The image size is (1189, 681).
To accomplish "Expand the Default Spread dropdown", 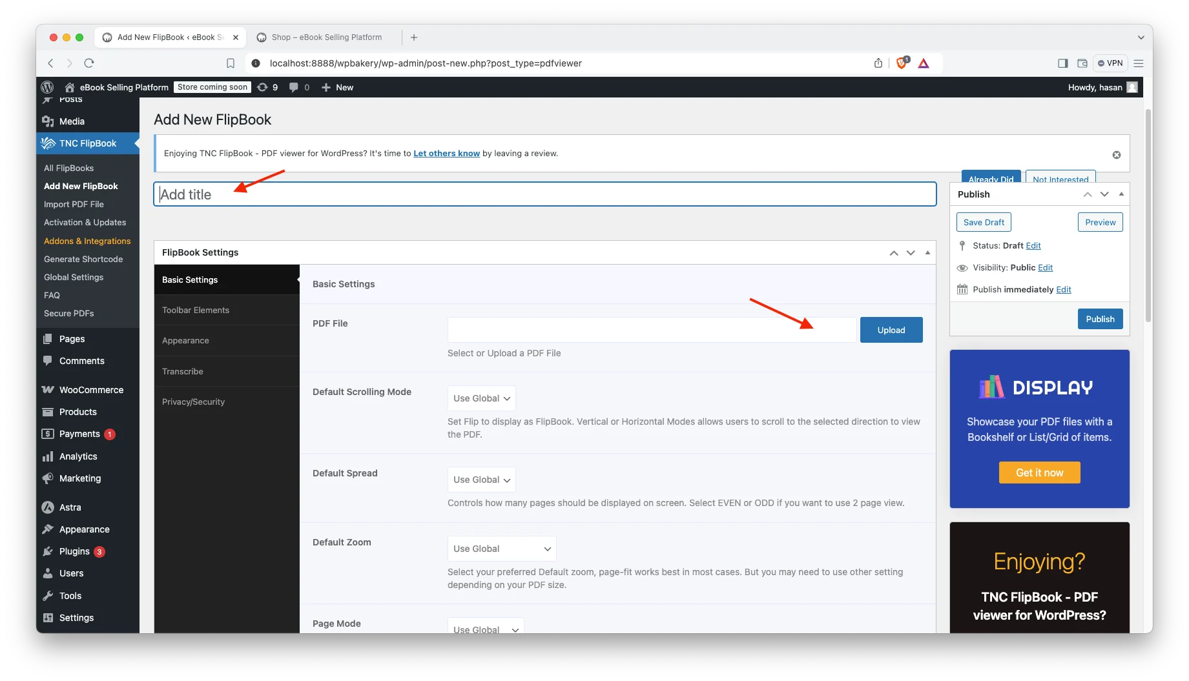I will click(481, 480).
